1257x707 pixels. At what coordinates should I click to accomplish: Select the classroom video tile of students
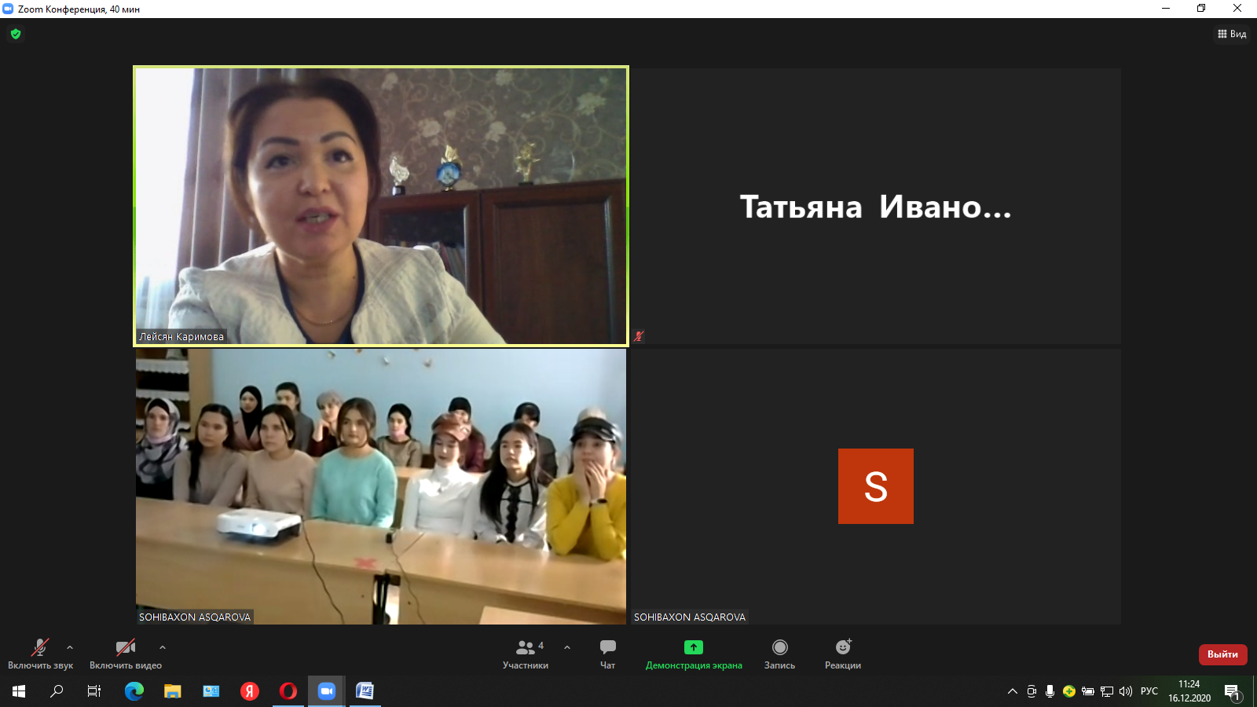[x=381, y=486]
